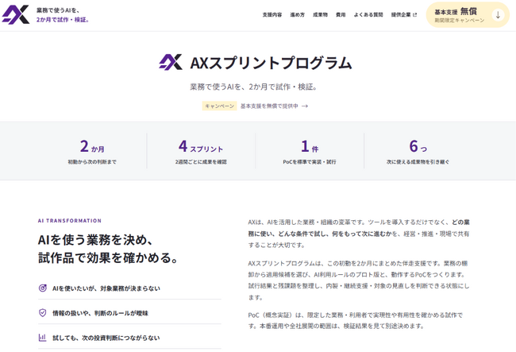Click the 2週間ごとに成果を確認 caption
This screenshot has height=352, width=516.
(201, 162)
